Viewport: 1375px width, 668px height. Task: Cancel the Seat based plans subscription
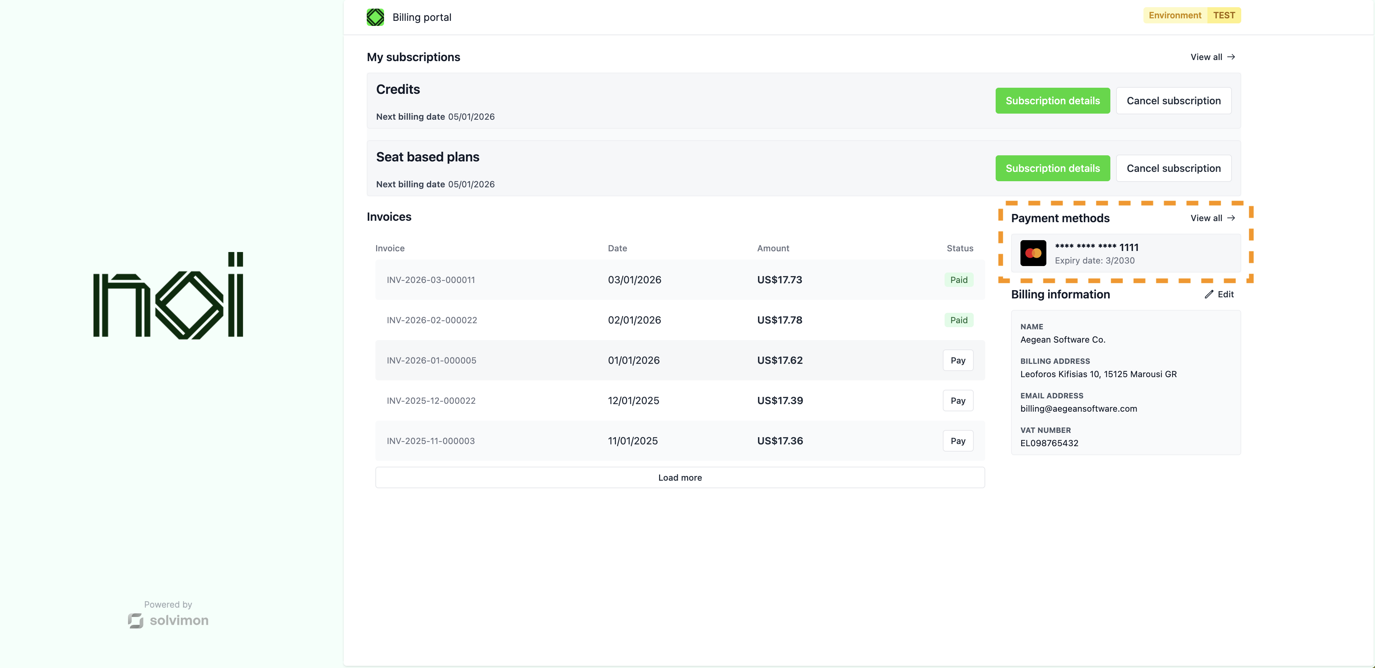[1173, 169]
